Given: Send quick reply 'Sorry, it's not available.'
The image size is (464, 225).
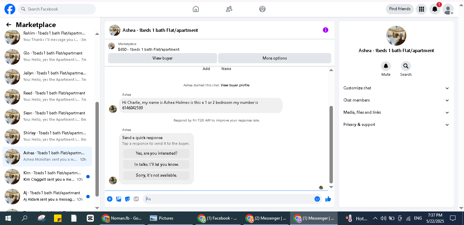Looking at the screenshot, I should (x=156, y=175).
